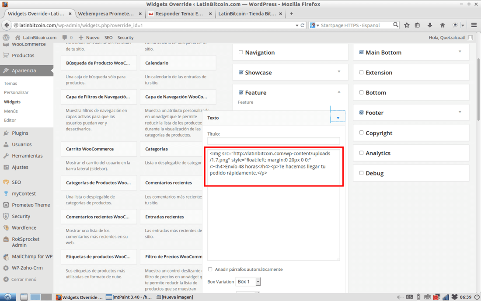Expand the Footer widget area arrow
The width and height of the screenshot is (481, 301).
(460, 112)
